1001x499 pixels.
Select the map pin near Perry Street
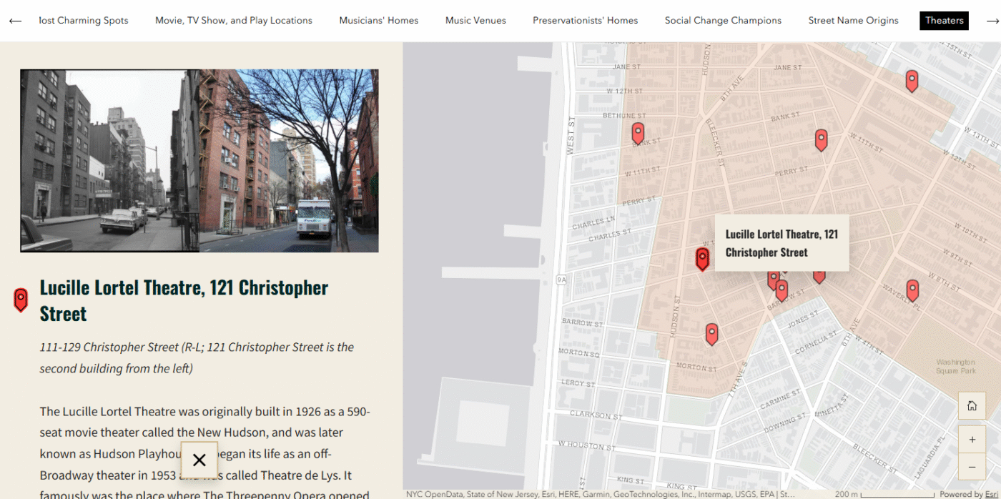coord(821,139)
